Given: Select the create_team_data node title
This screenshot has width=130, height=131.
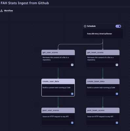Looking at the screenshot, I should (96, 82).
